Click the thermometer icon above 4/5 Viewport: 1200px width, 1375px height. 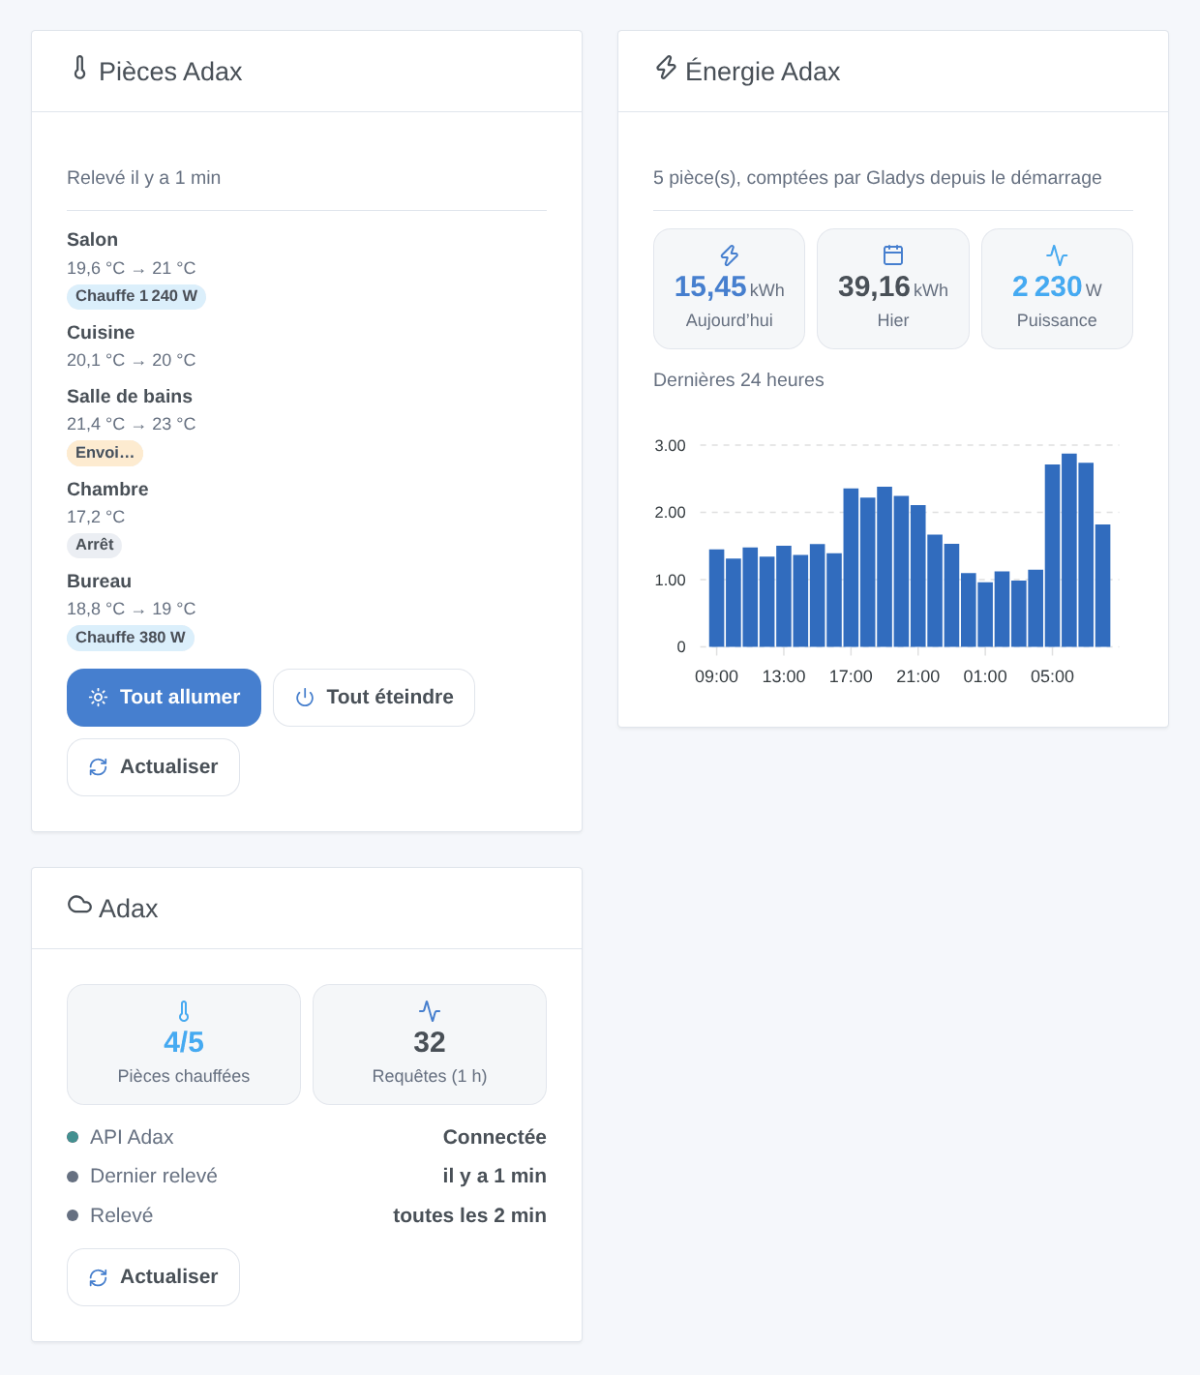coord(184,1011)
